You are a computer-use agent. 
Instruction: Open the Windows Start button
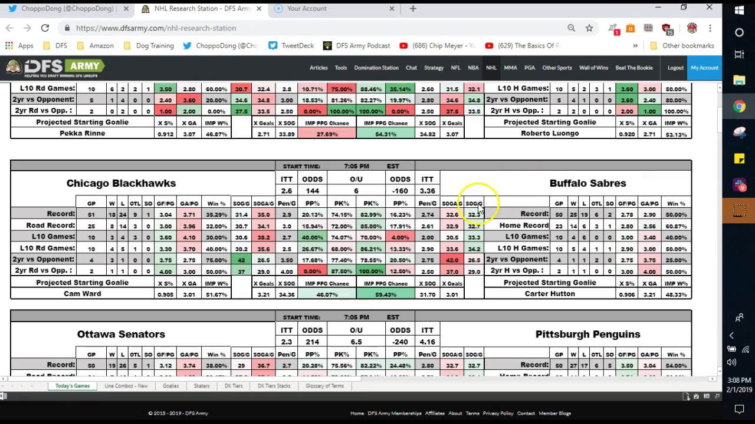click(739, 10)
